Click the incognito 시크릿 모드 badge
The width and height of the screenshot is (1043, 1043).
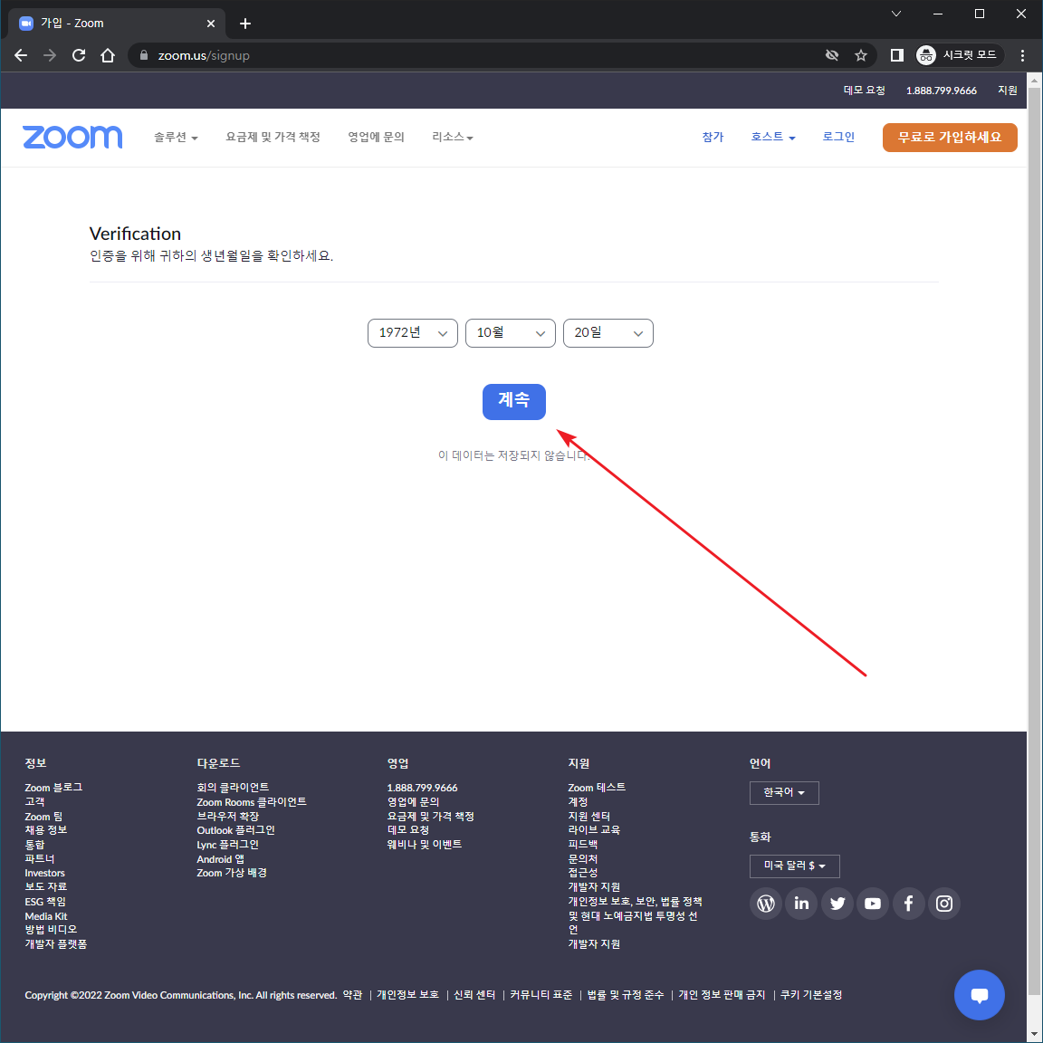click(x=959, y=56)
